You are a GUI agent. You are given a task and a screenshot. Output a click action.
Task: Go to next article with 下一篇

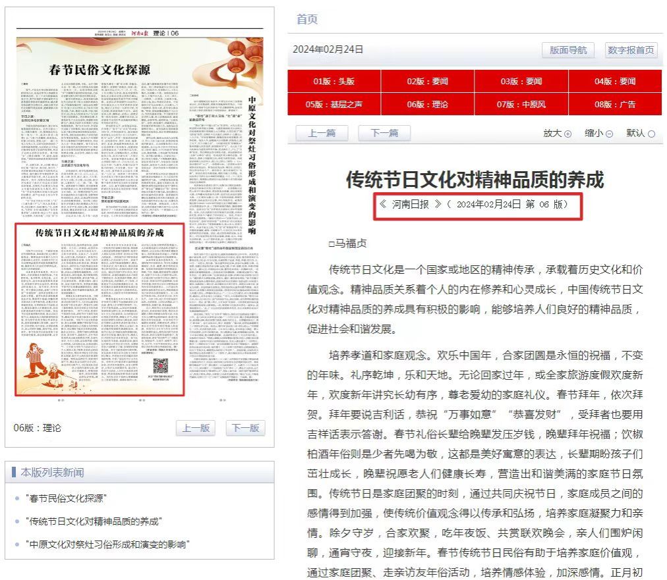coord(384,133)
